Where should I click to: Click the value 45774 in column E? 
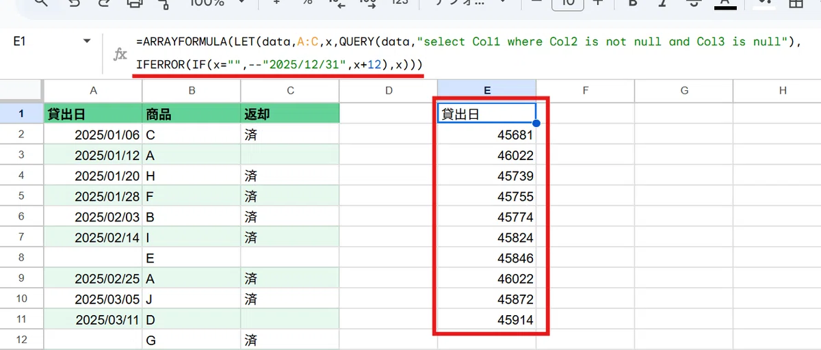[x=486, y=217]
